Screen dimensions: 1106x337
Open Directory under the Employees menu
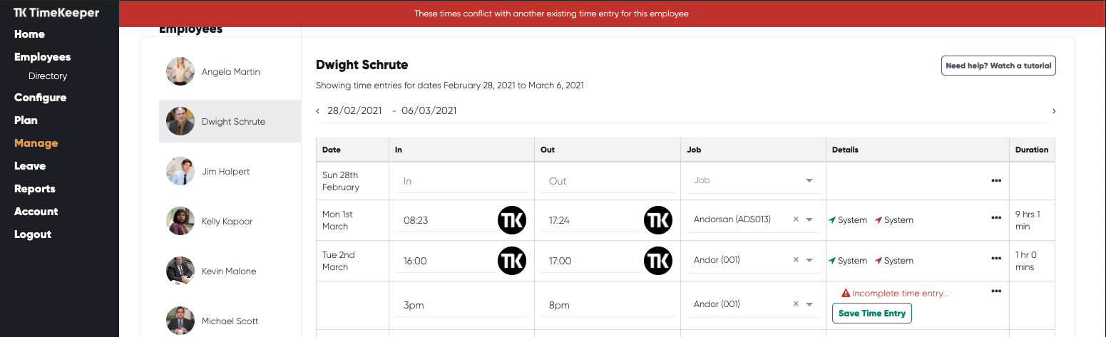point(48,76)
